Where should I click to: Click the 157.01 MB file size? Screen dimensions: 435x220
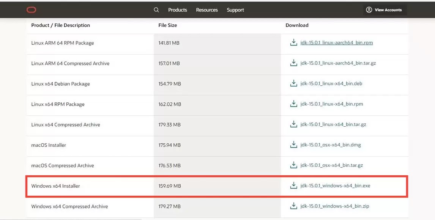tap(169, 63)
